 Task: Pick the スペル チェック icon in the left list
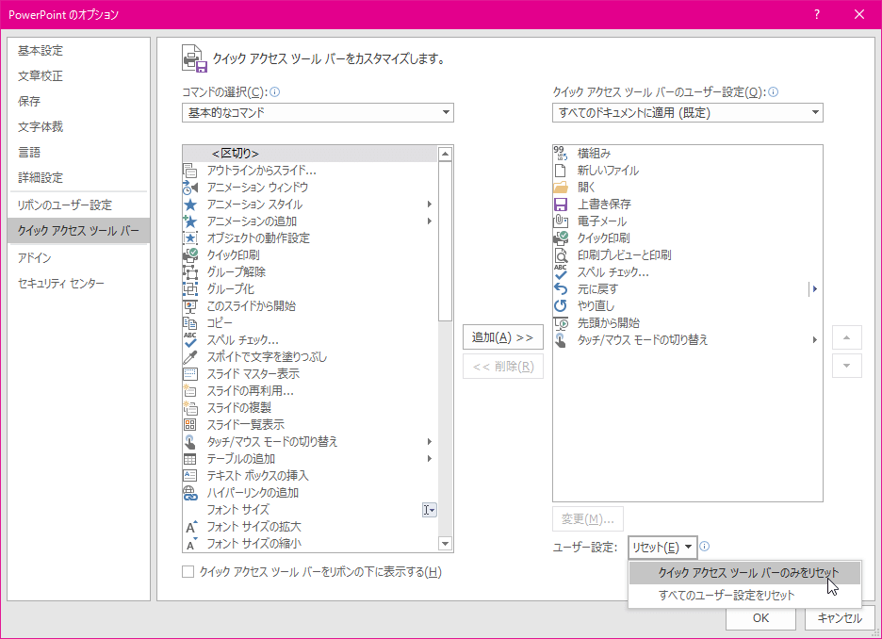[190, 339]
